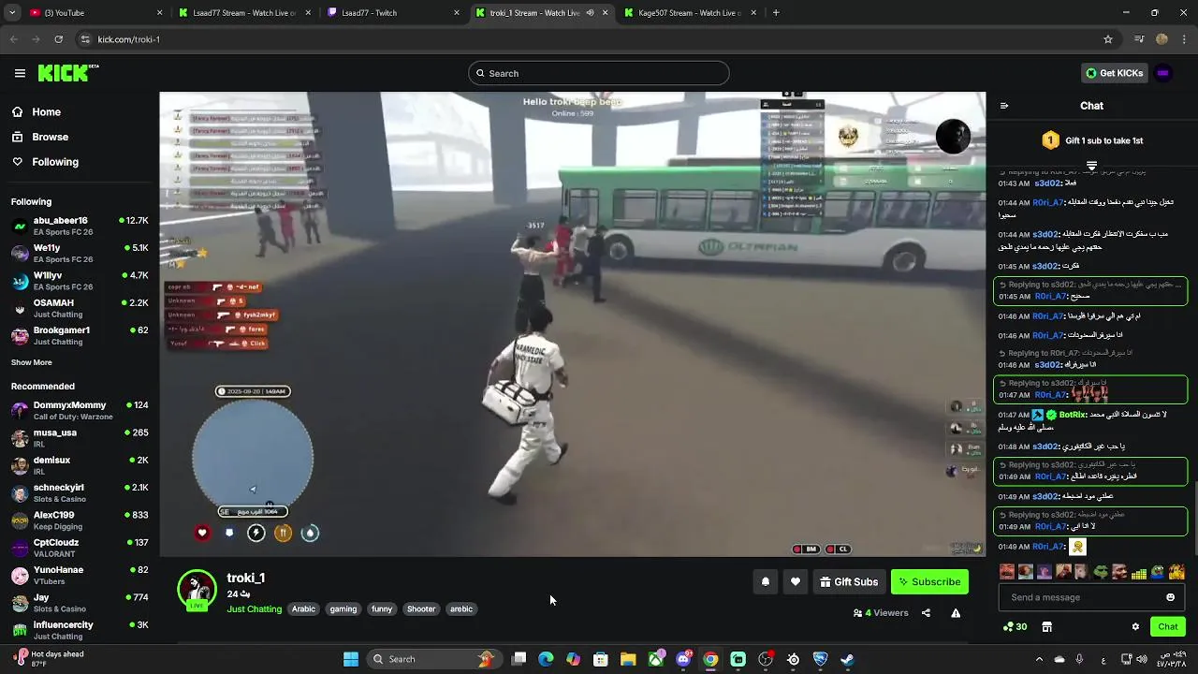The width and height of the screenshot is (1198, 674).
Task: Select the lowercase arabic tag
Action: click(461, 609)
